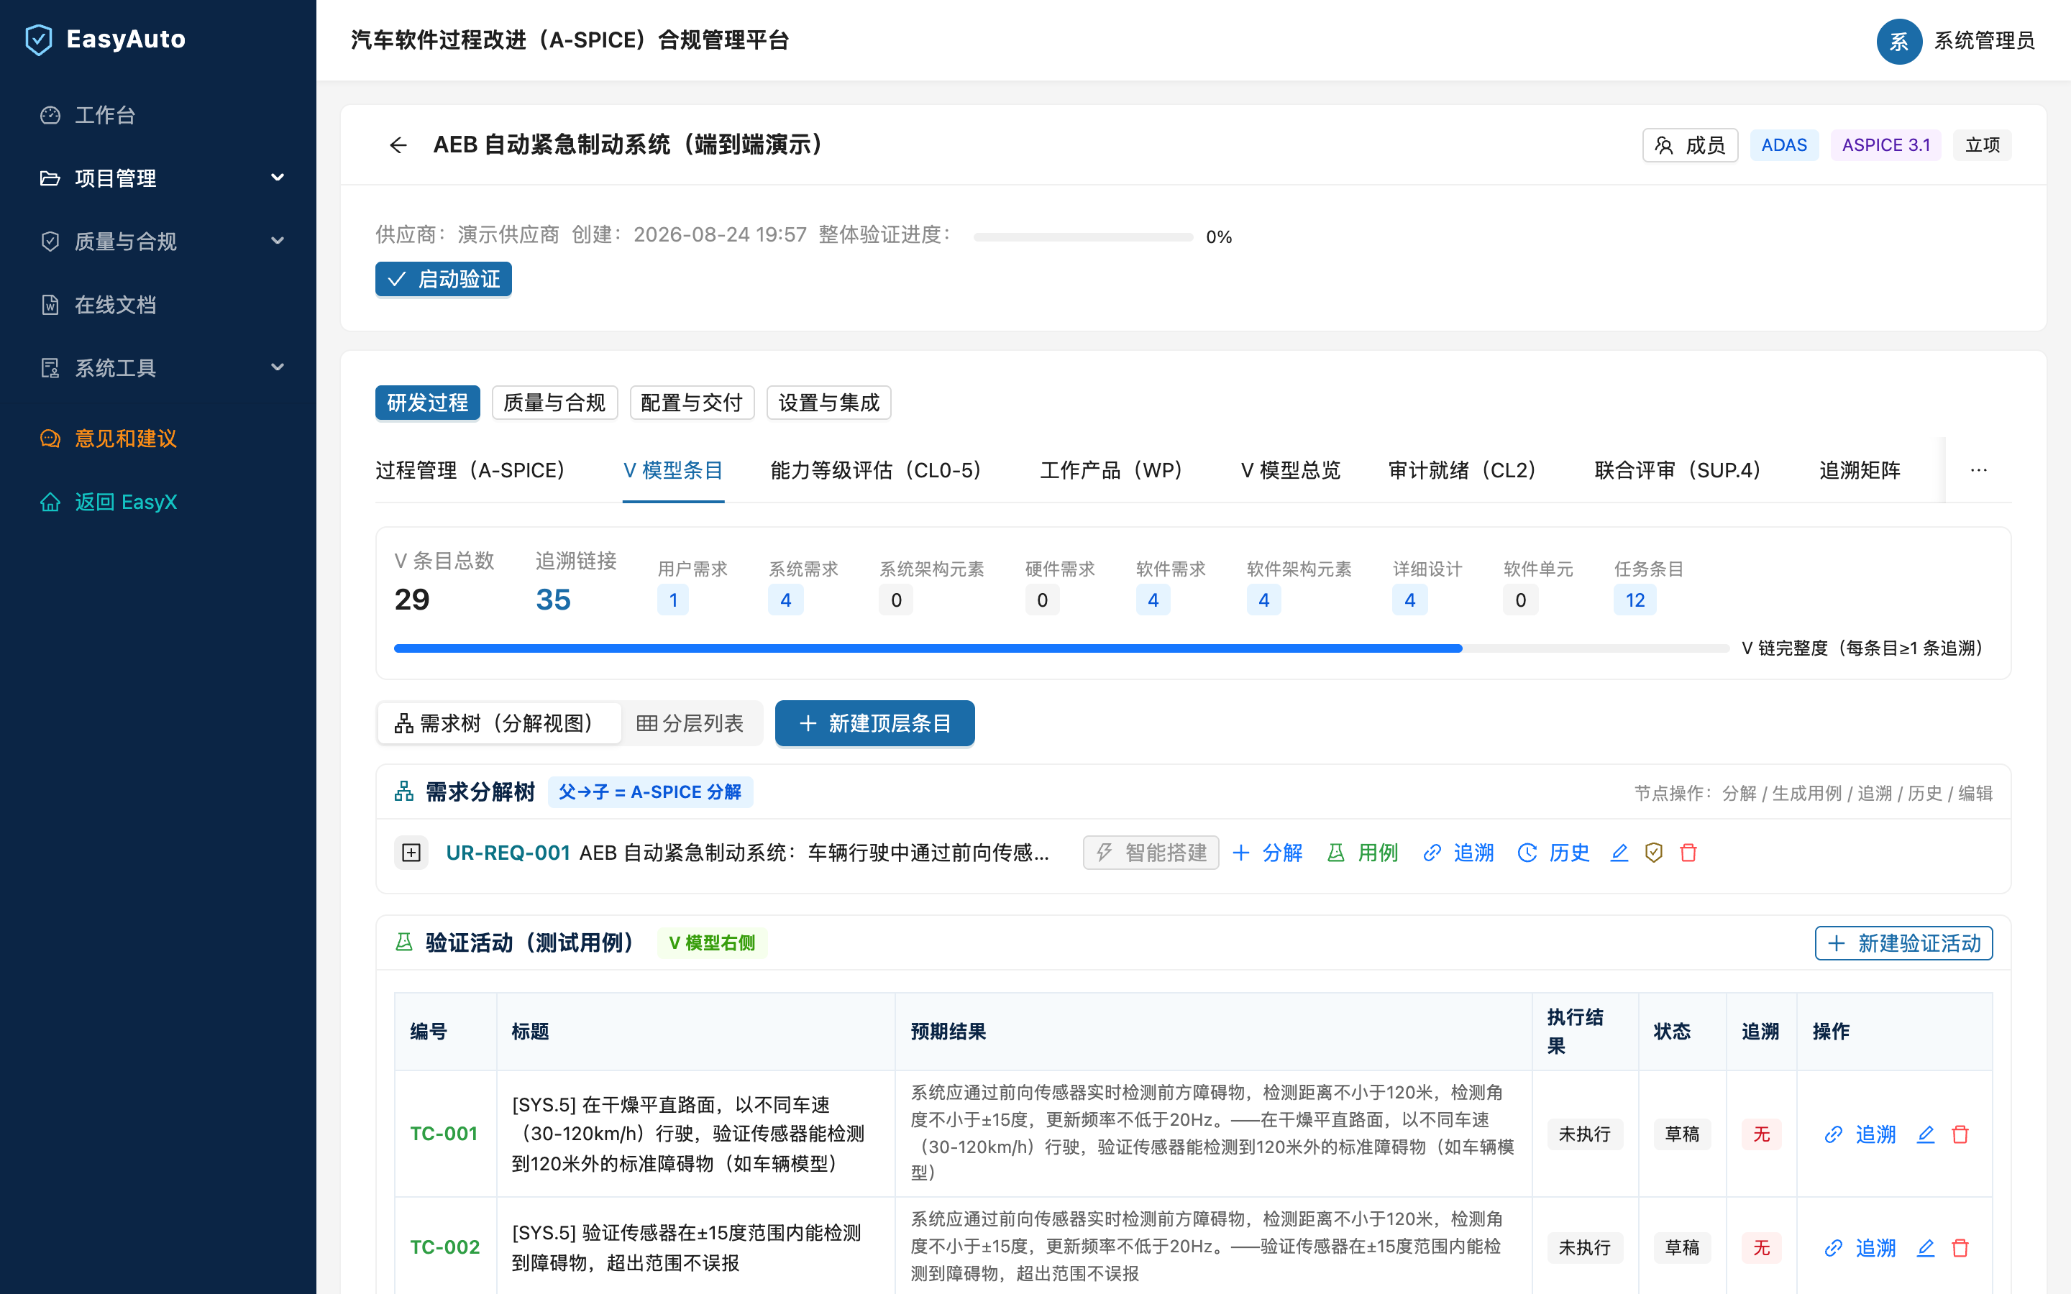Switch to V 模型条目 tab
2071x1294 pixels.
point(674,471)
